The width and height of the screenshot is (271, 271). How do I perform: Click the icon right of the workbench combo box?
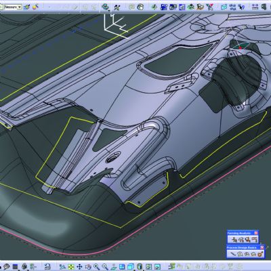27,7
